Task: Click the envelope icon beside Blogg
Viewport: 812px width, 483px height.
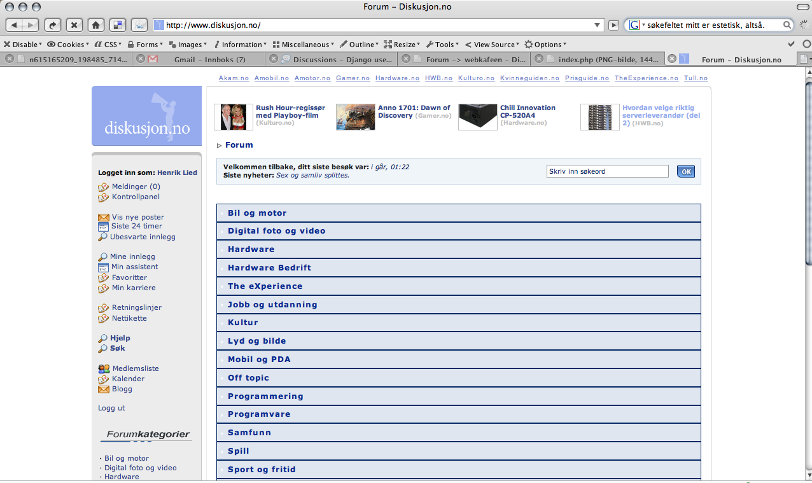Action: (x=104, y=389)
